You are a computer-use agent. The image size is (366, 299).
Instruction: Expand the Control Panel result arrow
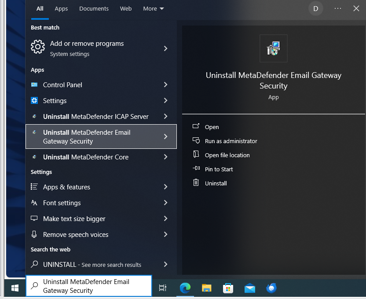coord(165,85)
